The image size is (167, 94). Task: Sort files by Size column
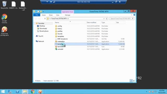point(117,22)
